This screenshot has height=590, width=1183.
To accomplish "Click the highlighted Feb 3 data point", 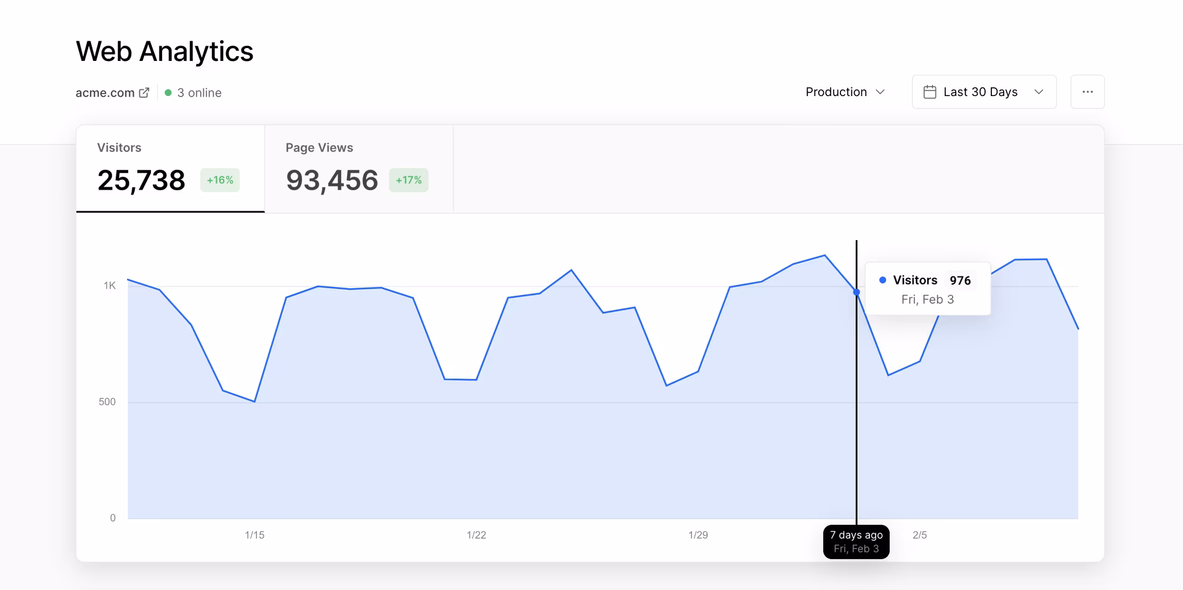I will [856, 292].
